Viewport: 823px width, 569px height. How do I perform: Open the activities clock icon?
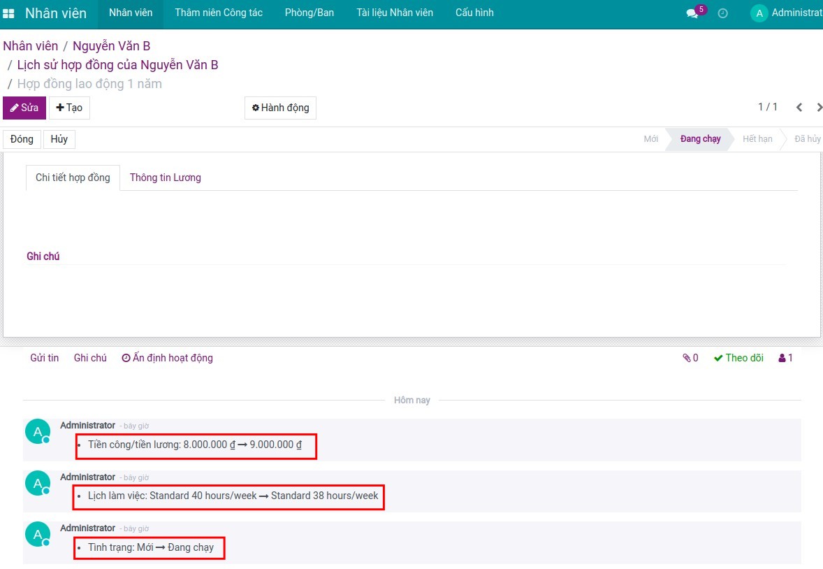click(723, 13)
